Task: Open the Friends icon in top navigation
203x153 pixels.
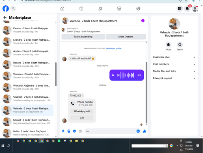Action: [100, 9]
